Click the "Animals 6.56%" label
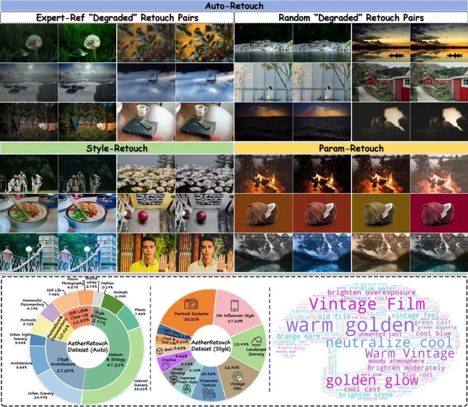Screen dimensions: 468x407 pos(120,294)
